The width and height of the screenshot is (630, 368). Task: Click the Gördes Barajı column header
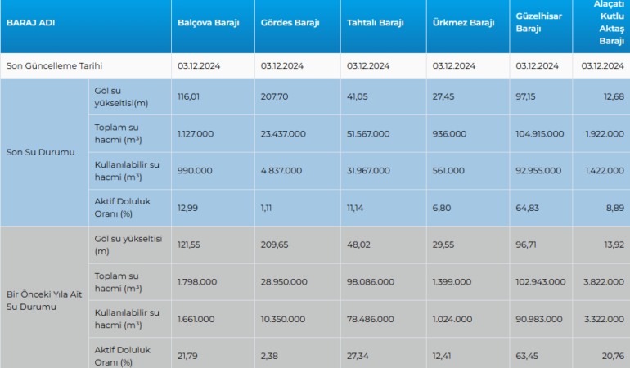[x=290, y=23]
